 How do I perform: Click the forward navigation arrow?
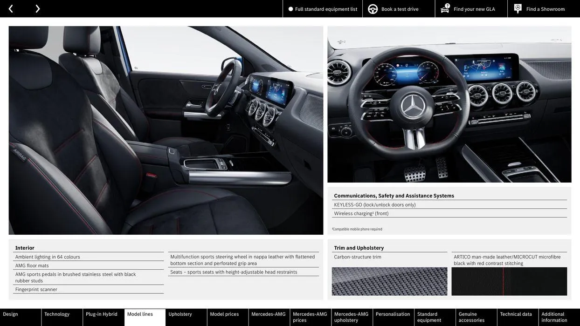point(36,7)
